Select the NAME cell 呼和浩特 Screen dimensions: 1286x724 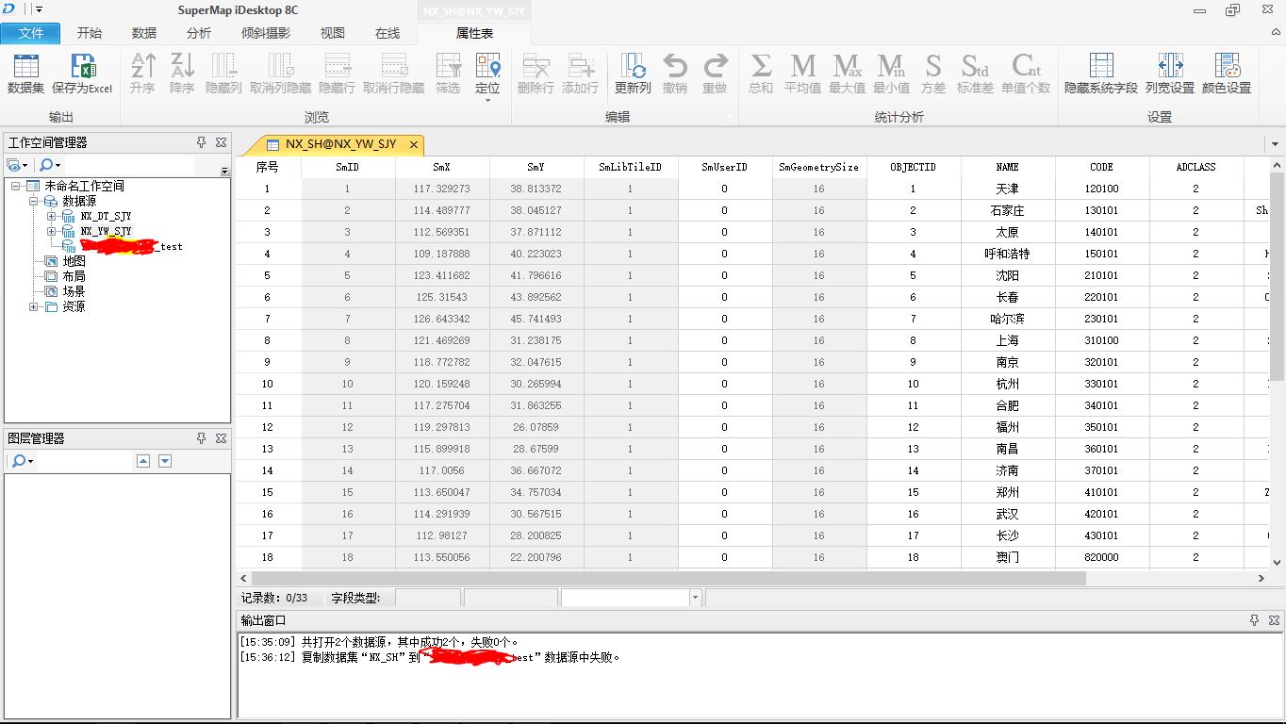[x=1008, y=254]
